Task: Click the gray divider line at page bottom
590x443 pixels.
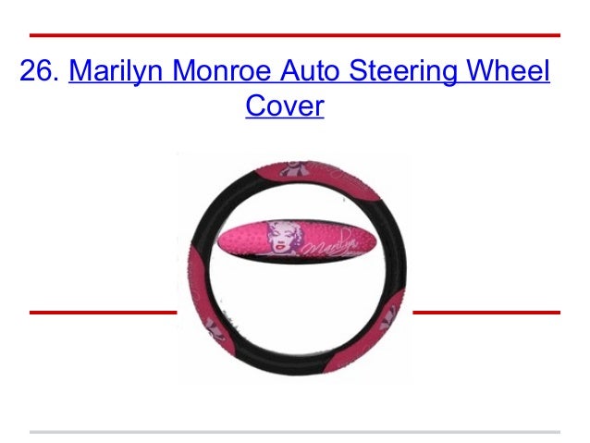Action: (x=295, y=432)
